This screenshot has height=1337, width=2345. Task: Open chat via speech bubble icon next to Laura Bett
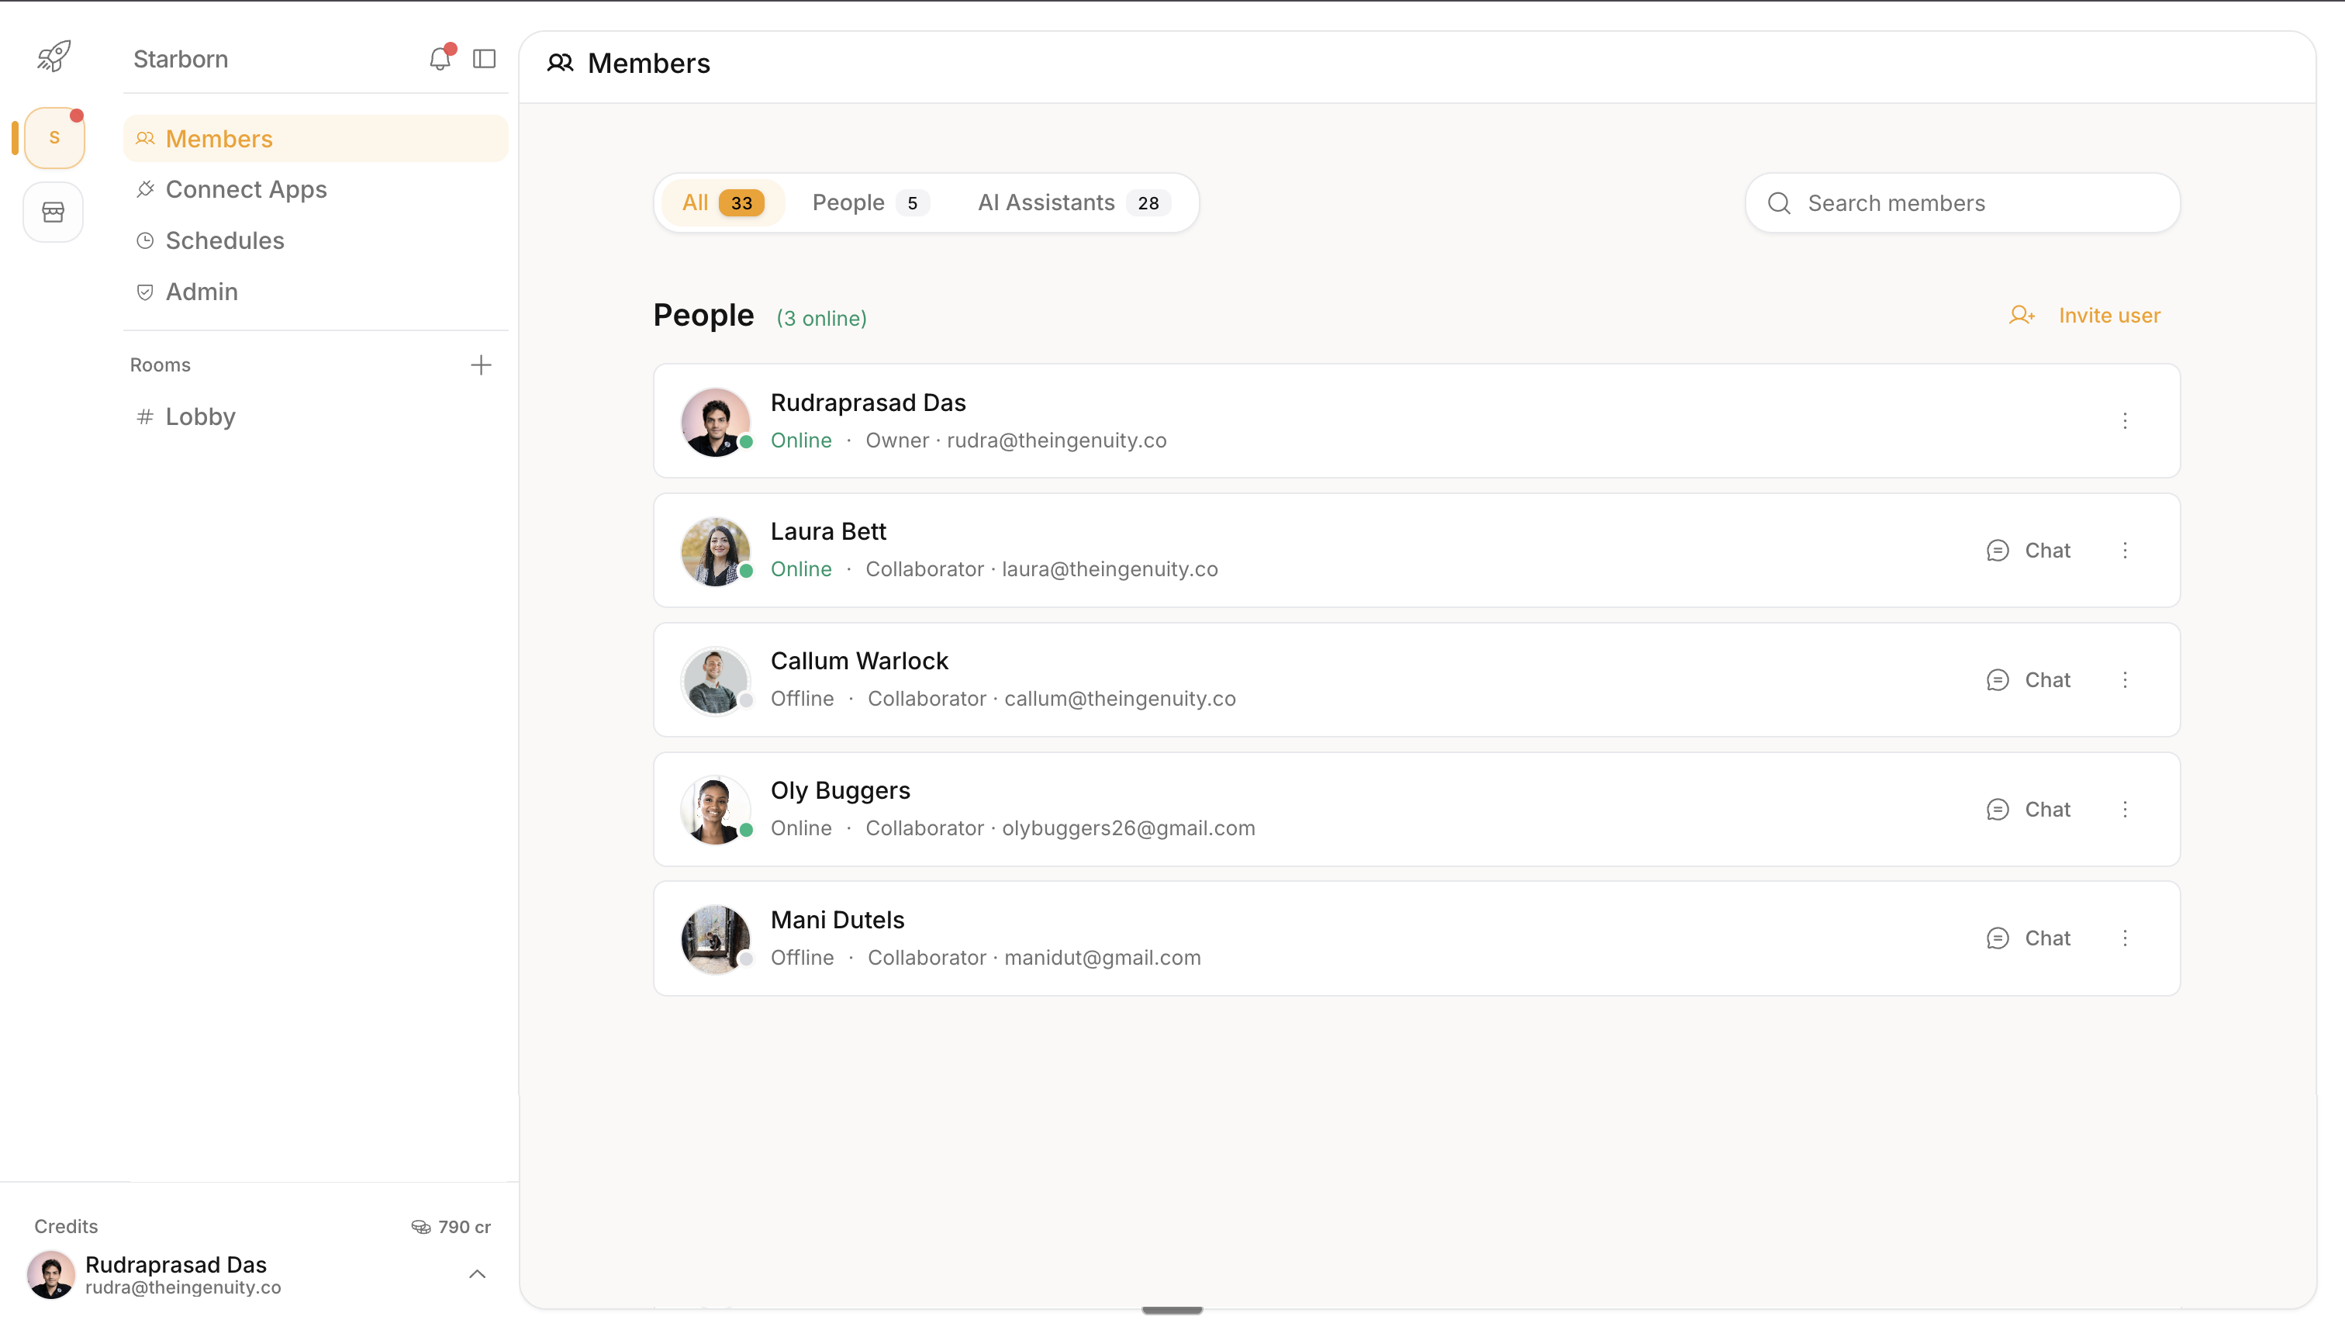1998,550
